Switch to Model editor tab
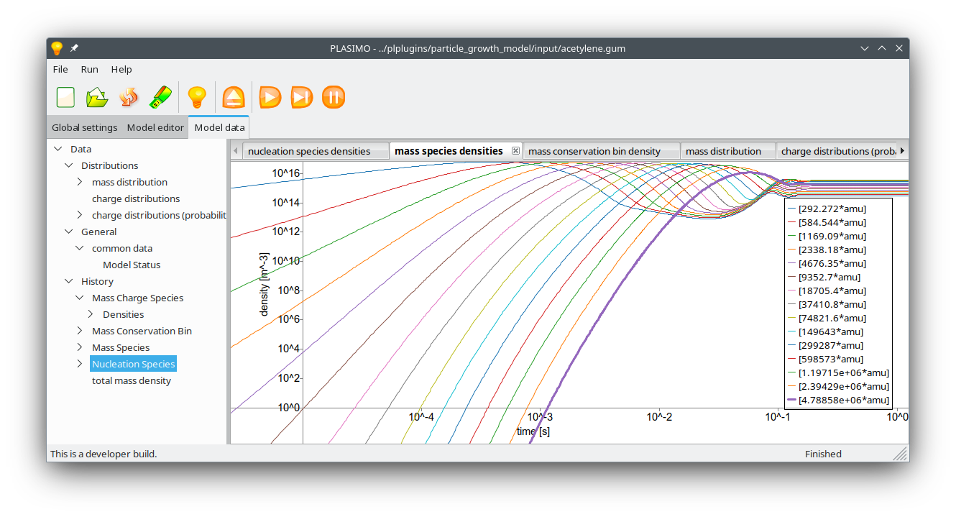 [155, 128]
